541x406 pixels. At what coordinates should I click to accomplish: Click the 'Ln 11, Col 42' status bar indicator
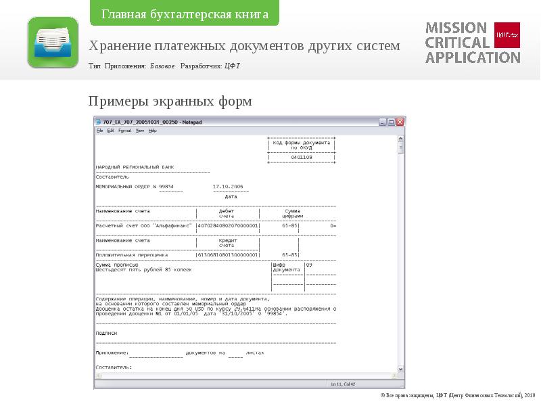tap(344, 384)
